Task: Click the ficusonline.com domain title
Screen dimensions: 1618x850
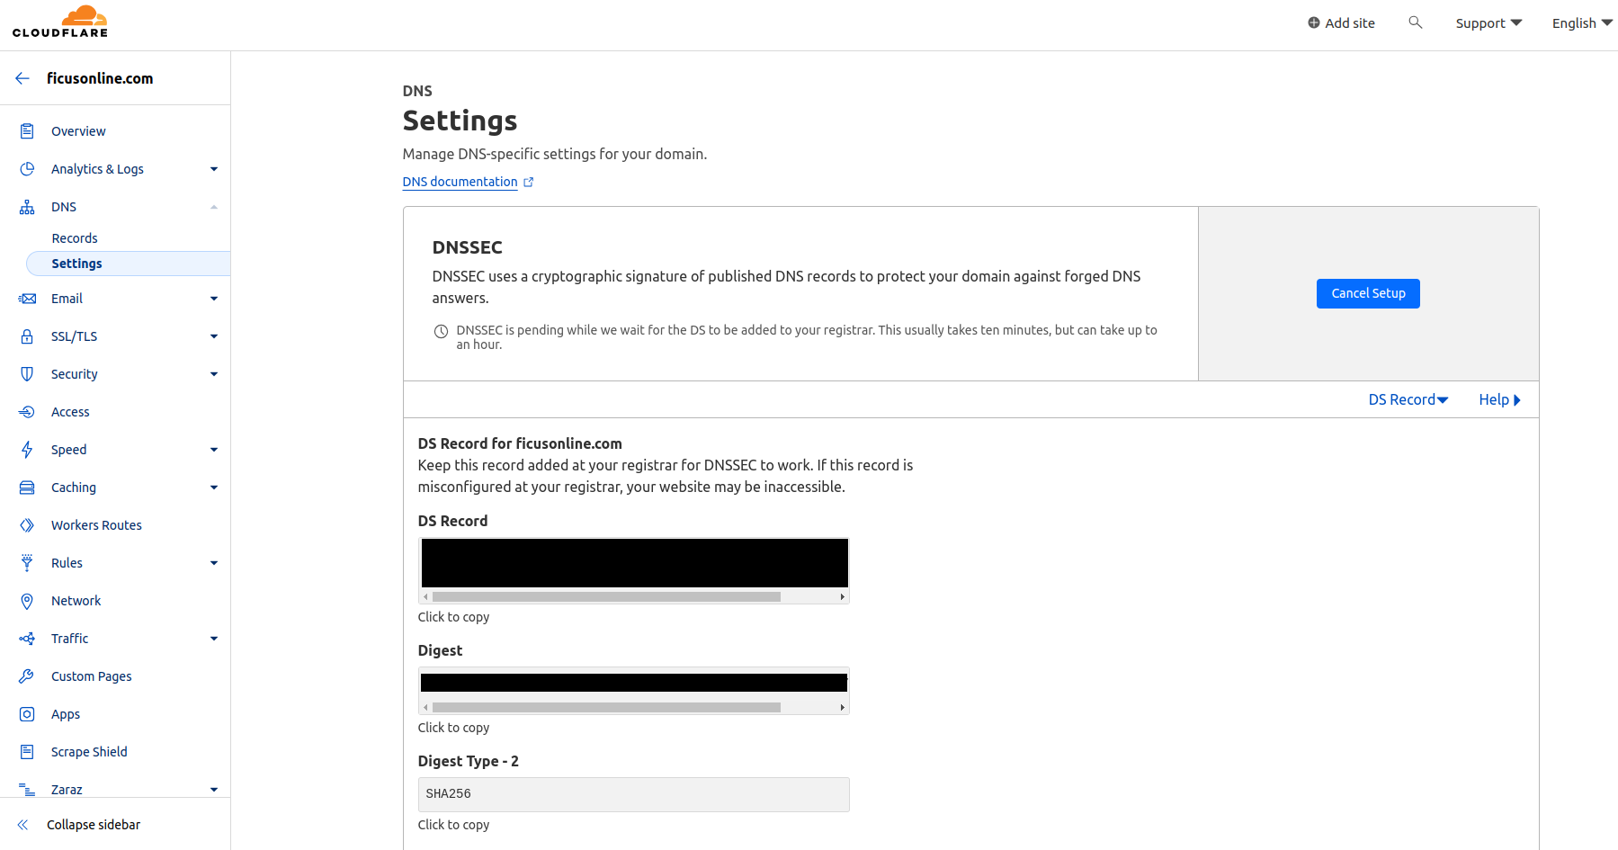Action: [x=100, y=78]
